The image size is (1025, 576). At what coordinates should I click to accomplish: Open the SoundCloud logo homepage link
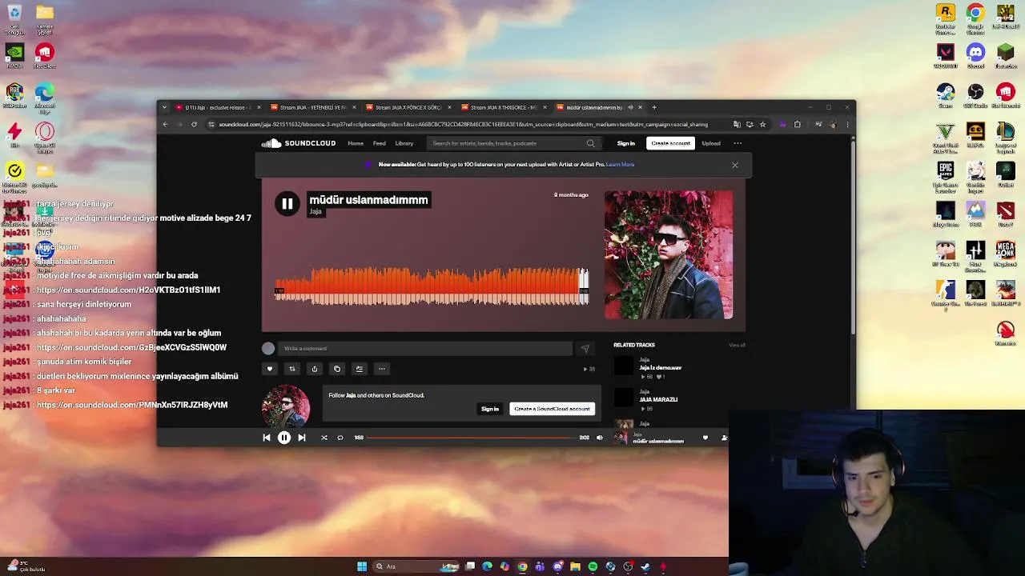point(299,143)
